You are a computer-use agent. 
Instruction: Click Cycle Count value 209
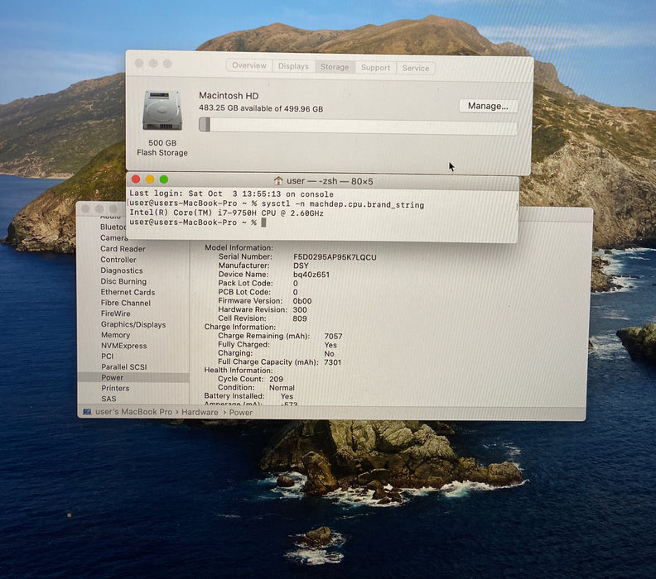coord(276,379)
